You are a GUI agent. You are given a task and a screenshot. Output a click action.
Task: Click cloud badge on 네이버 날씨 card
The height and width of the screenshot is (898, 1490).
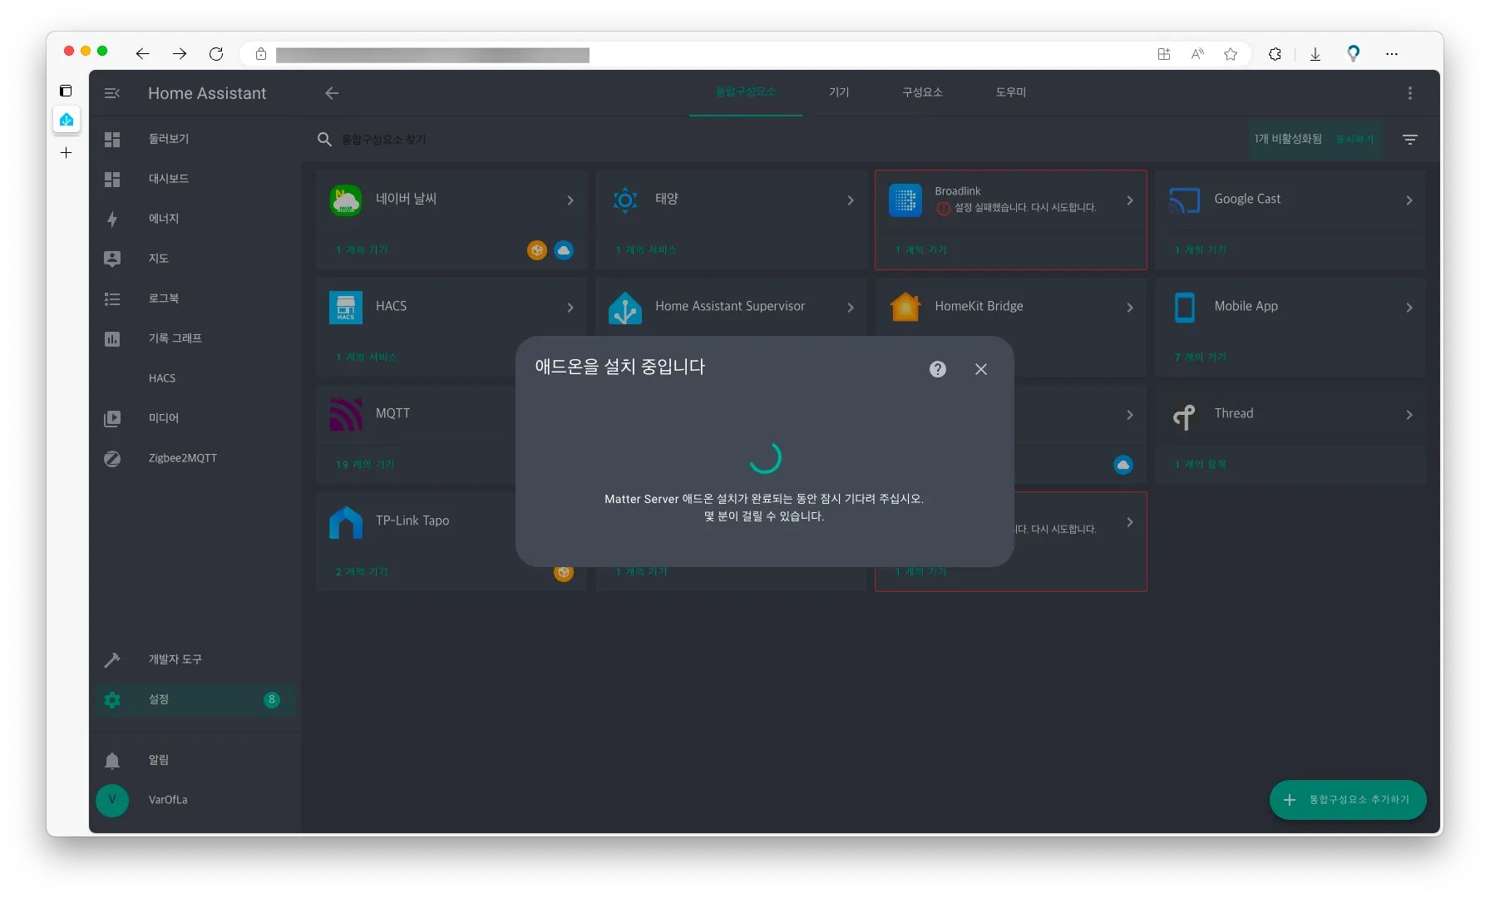coord(564,250)
